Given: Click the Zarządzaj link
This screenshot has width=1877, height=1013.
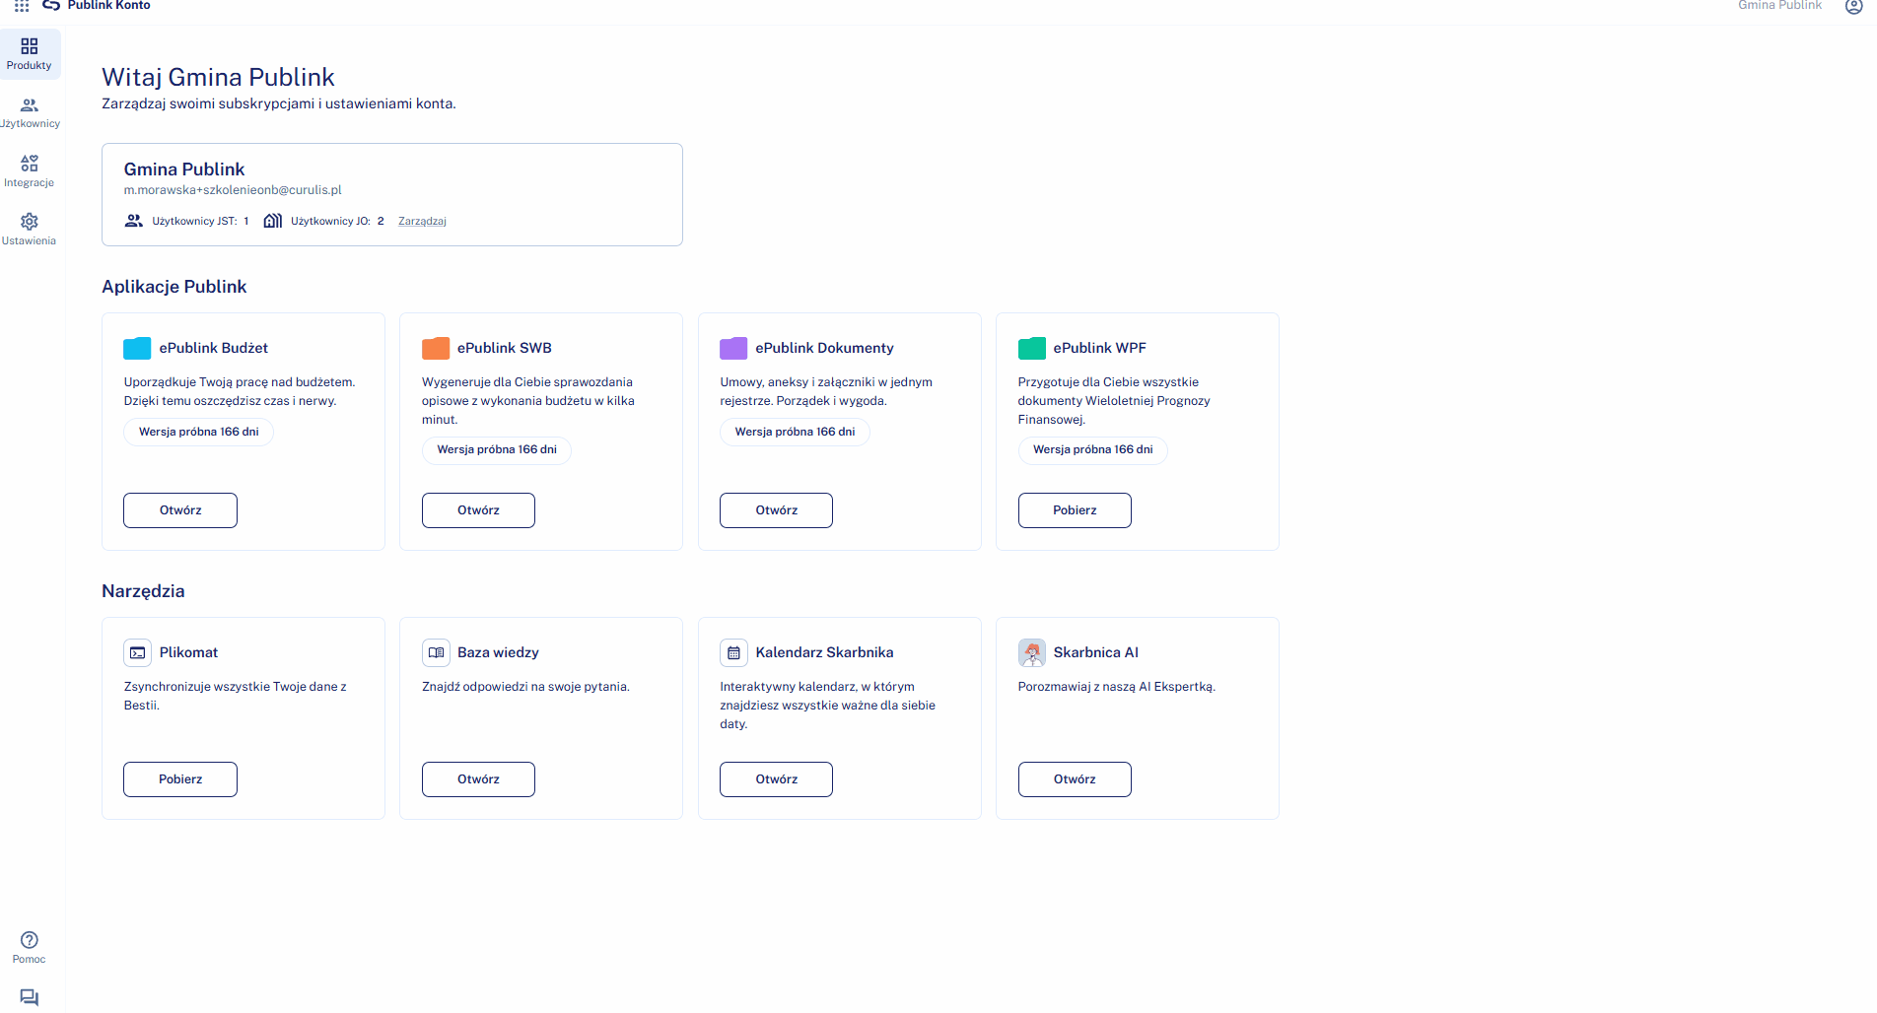Looking at the screenshot, I should (x=422, y=222).
